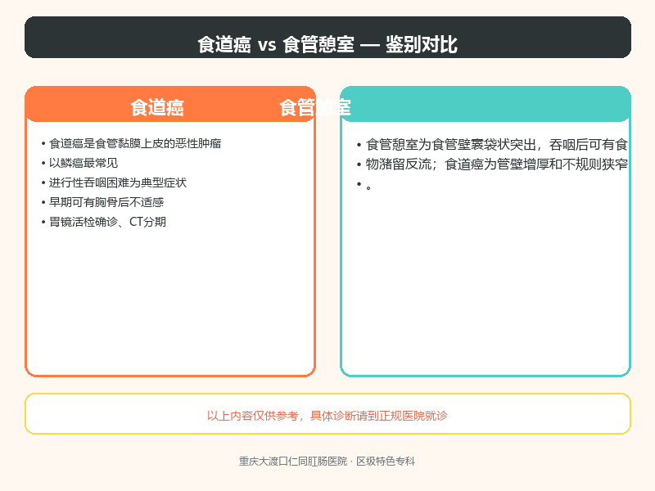Click bullet 进行性吞咽困难为典型症状
The image size is (655, 491).
(x=118, y=182)
